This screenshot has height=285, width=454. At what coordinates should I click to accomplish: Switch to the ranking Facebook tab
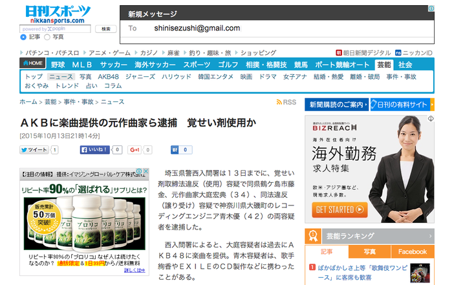[413, 252]
